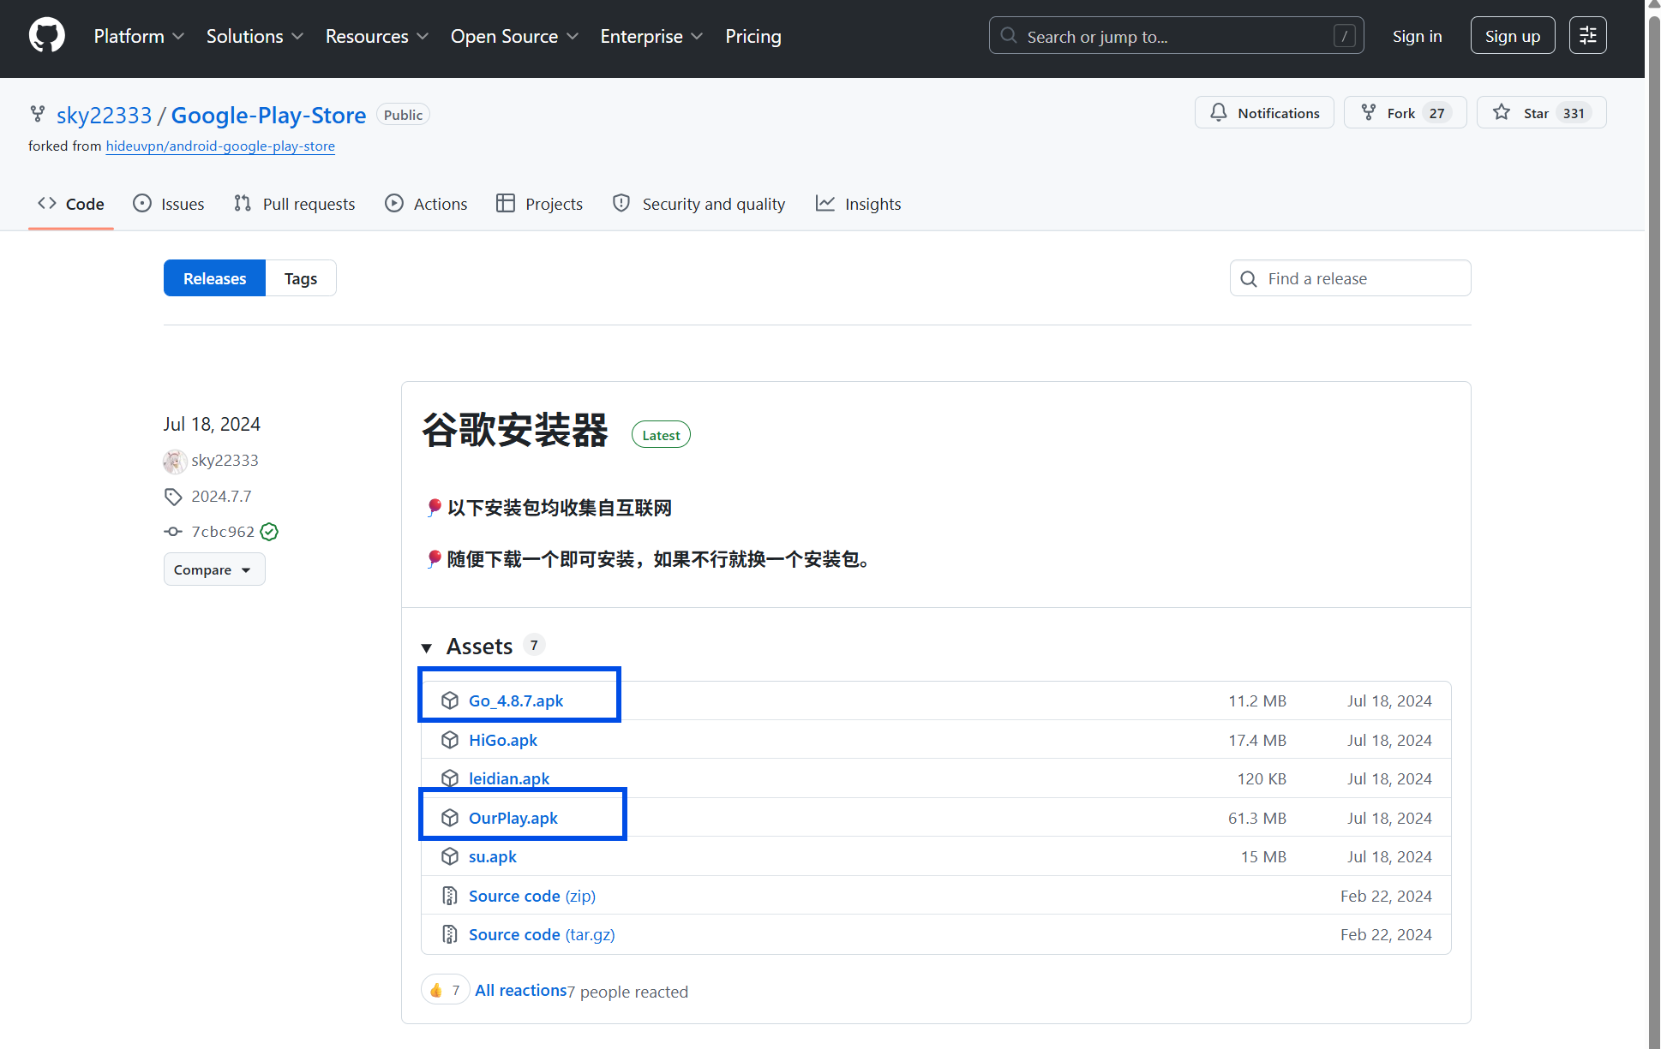
Task: Download the Go_4.8.7.apk asset
Action: [x=516, y=700]
